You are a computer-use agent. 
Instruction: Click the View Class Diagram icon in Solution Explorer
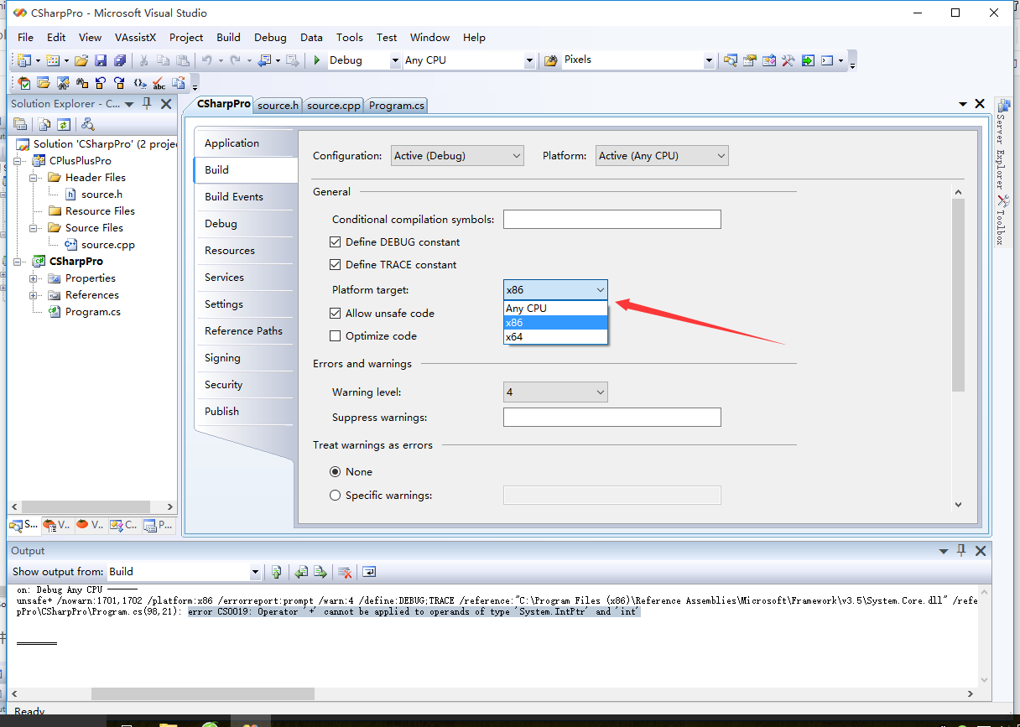pyautogui.click(x=88, y=124)
